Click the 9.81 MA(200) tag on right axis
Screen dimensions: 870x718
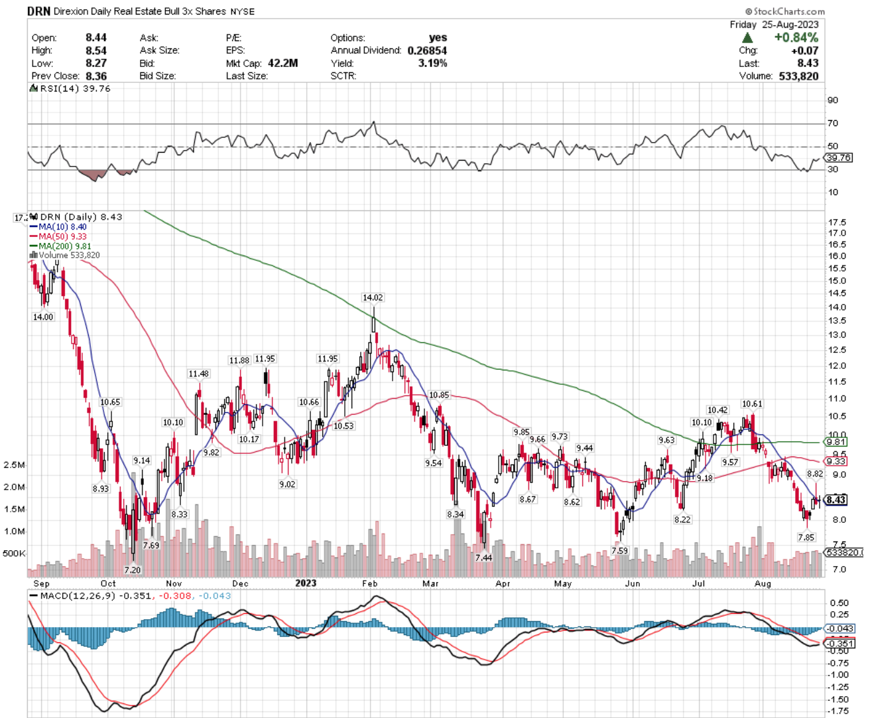point(836,442)
